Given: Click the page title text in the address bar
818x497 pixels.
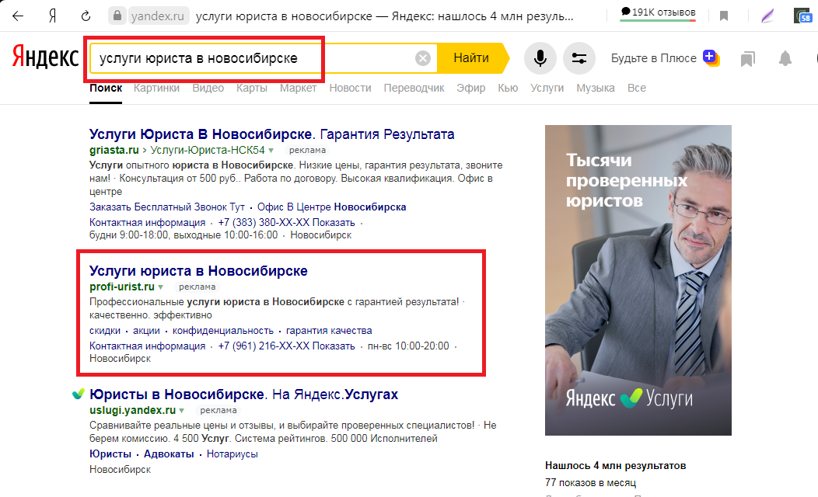Looking at the screenshot, I should click(384, 16).
